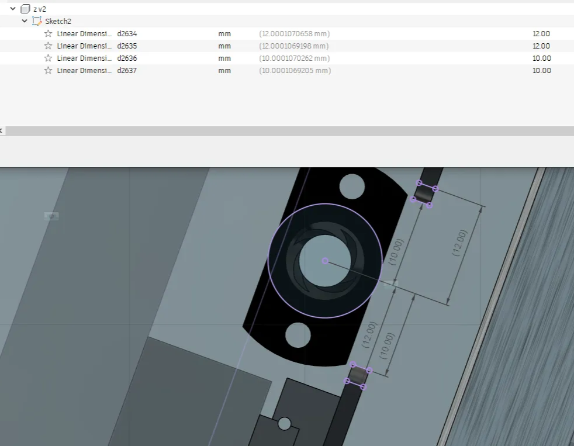Click the mm unit cell of d2637

click(x=224, y=70)
